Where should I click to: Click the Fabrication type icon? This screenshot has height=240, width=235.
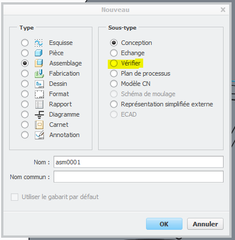[x=39, y=73]
